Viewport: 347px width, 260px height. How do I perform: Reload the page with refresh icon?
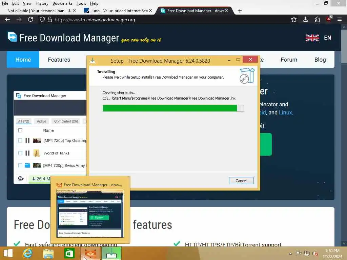(30, 19)
